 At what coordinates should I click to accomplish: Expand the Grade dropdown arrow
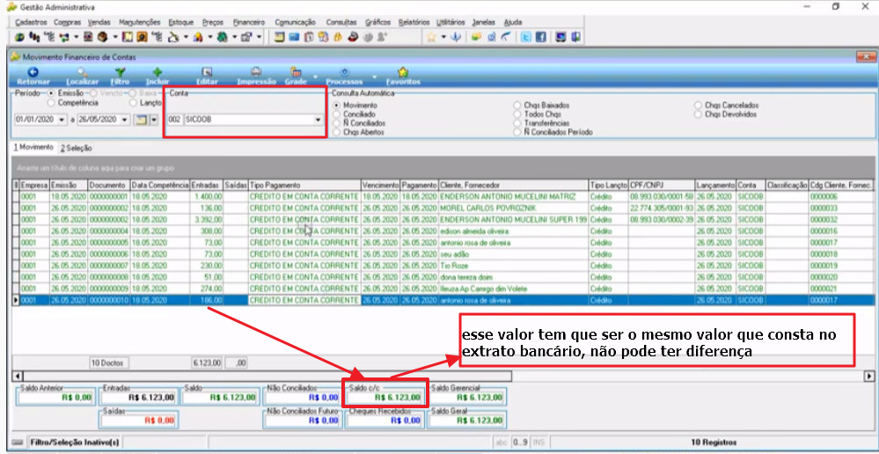tap(314, 77)
